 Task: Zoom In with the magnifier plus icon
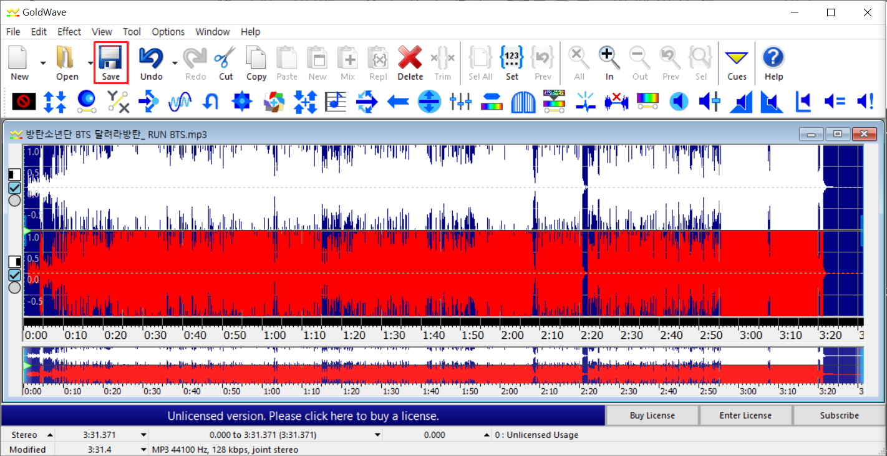tap(609, 62)
